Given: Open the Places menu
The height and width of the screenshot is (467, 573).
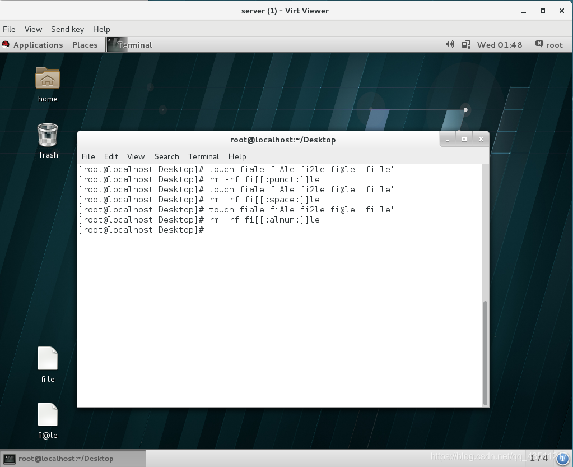Looking at the screenshot, I should pyautogui.click(x=85, y=45).
